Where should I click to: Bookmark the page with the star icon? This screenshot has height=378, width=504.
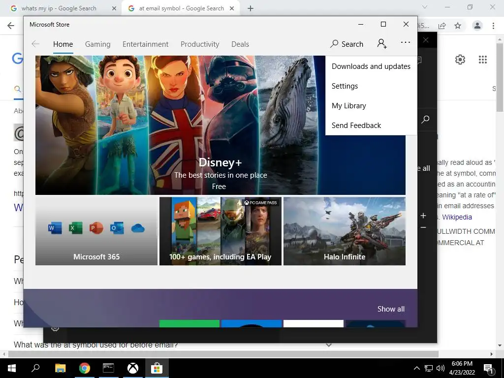(x=458, y=26)
